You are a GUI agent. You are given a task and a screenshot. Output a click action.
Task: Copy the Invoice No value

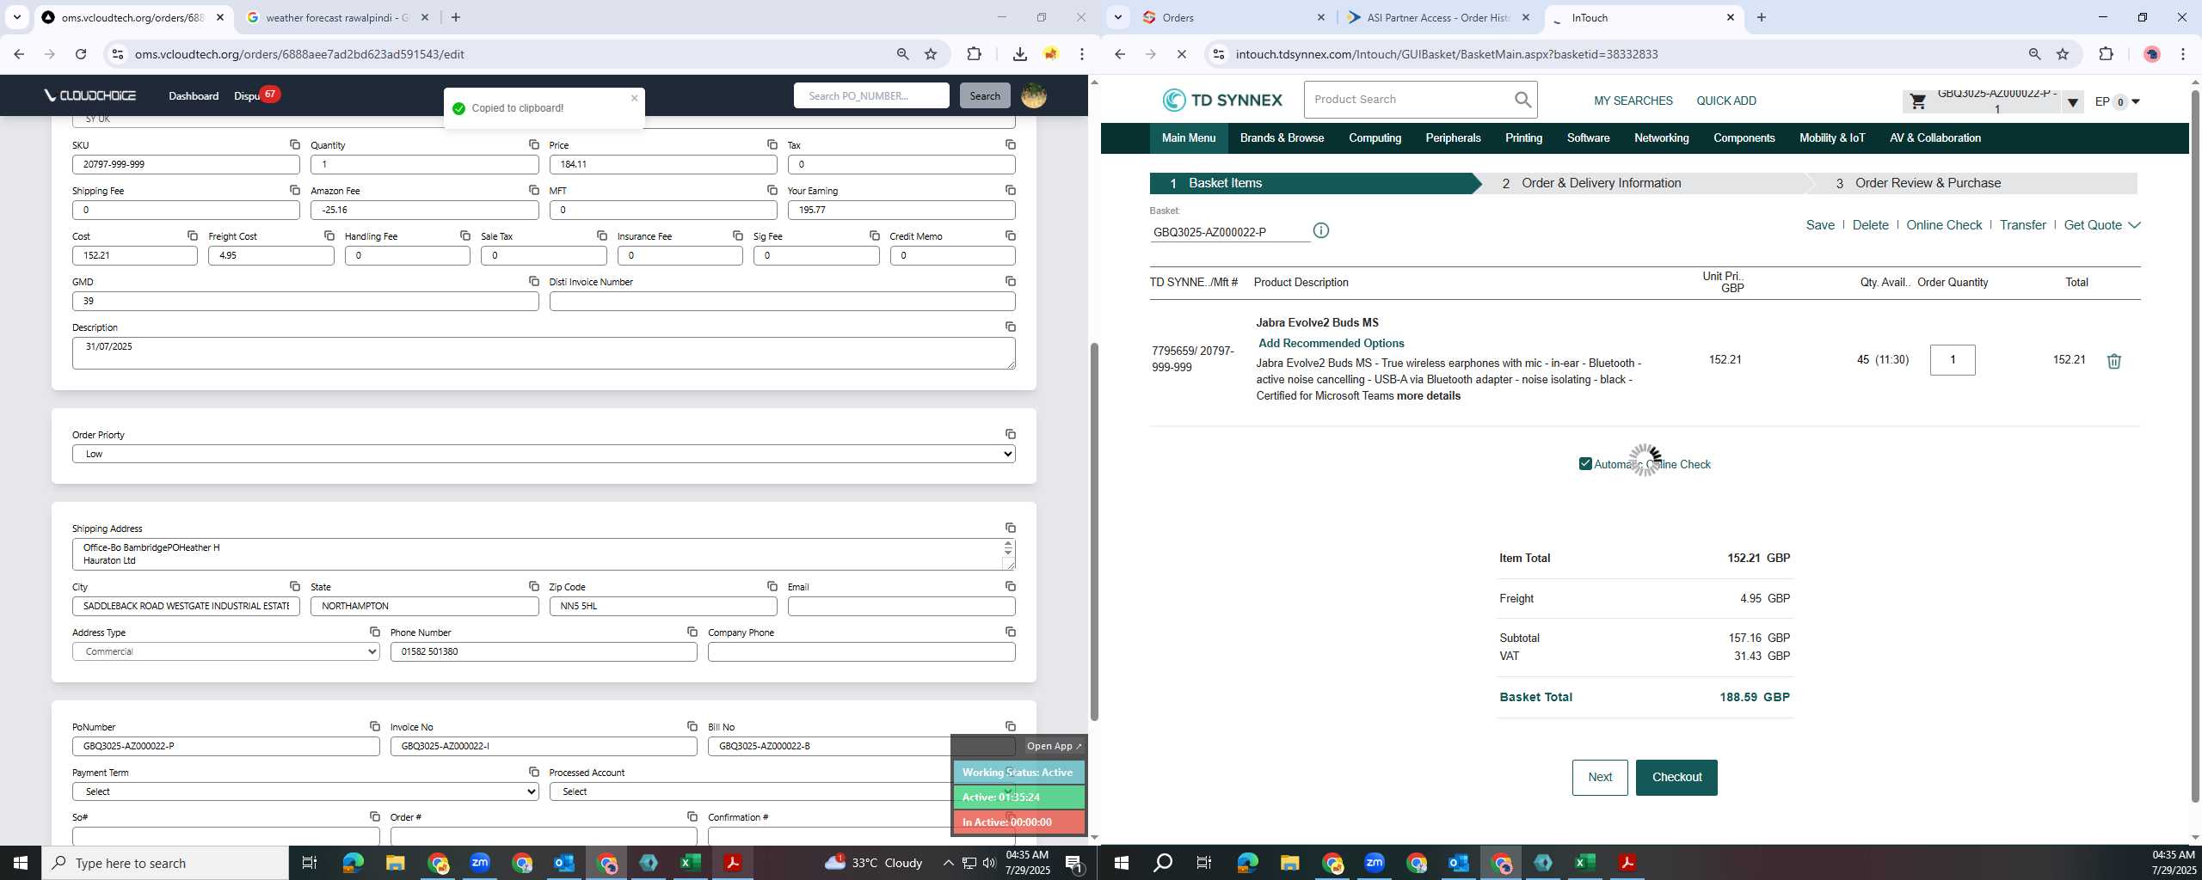692,726
